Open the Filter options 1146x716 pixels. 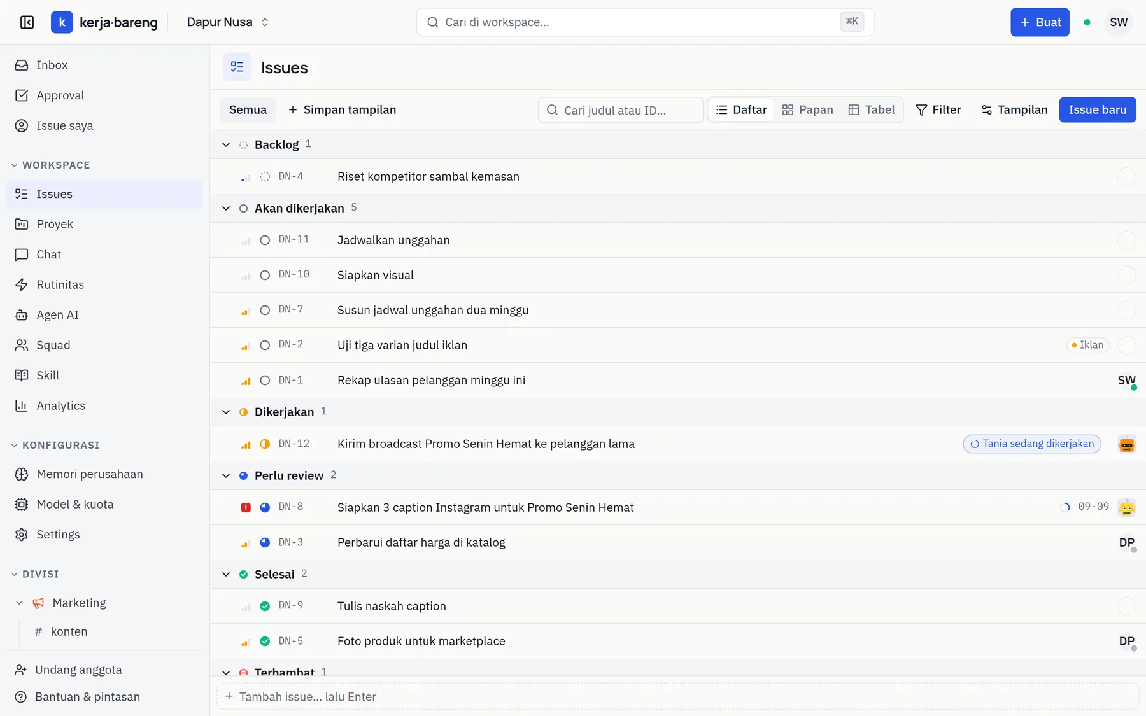(x=938, y=109)
